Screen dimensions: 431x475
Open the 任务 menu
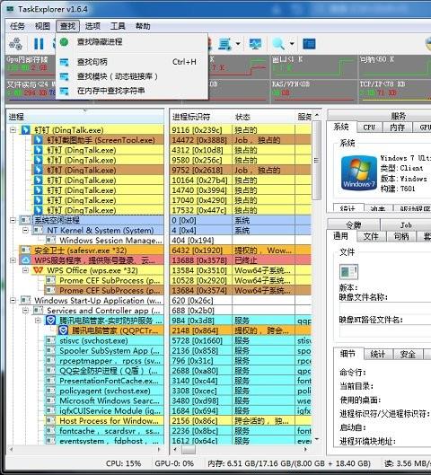click(18, 26)
